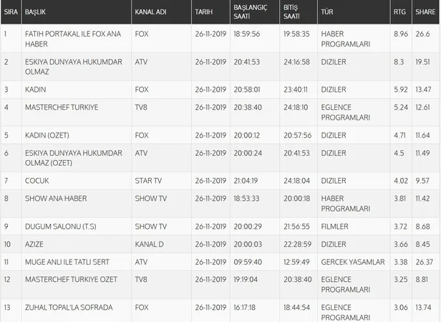Select the COCUK title
Screen dimensions: 441x322
(x=37, y=181)
